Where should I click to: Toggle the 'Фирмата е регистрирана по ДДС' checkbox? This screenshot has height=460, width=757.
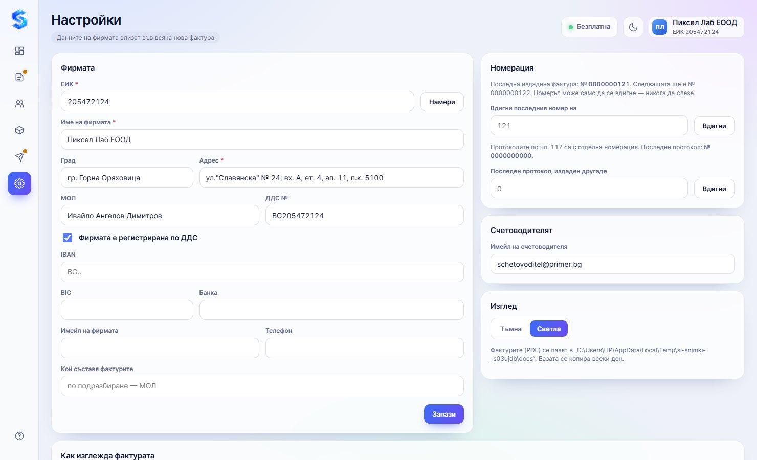point(67,238)
